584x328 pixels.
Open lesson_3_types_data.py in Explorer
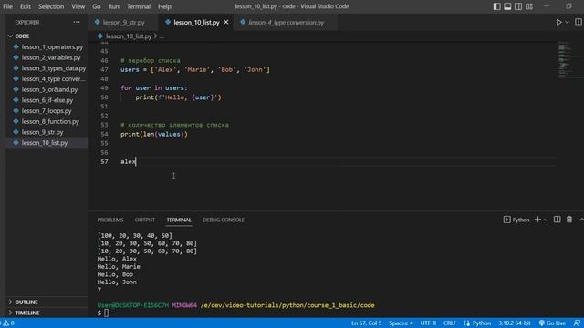(47, 68)
